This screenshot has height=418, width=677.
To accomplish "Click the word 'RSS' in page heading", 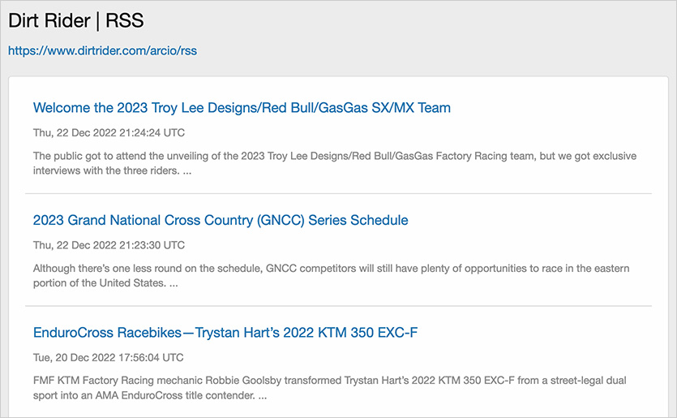I will point(125,21).
